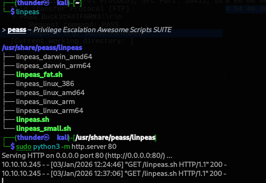Image resolution: width=266 pixels, height=183 pixels.
Task: Click the 12:37:06 GET linpeas.sh log line
Action: (114, 174)
